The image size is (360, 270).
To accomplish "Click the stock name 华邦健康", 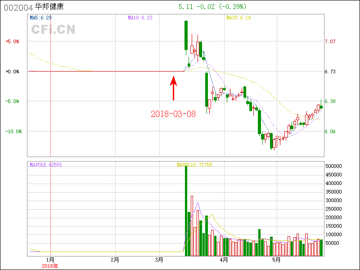I will (49, 6).
